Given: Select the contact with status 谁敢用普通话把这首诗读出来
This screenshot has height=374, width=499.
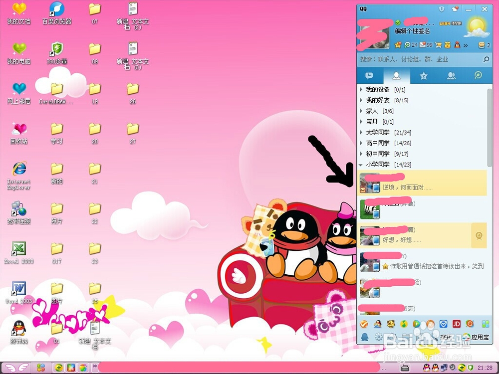Looking at the screenshot, I should click(x=422, y=262).
